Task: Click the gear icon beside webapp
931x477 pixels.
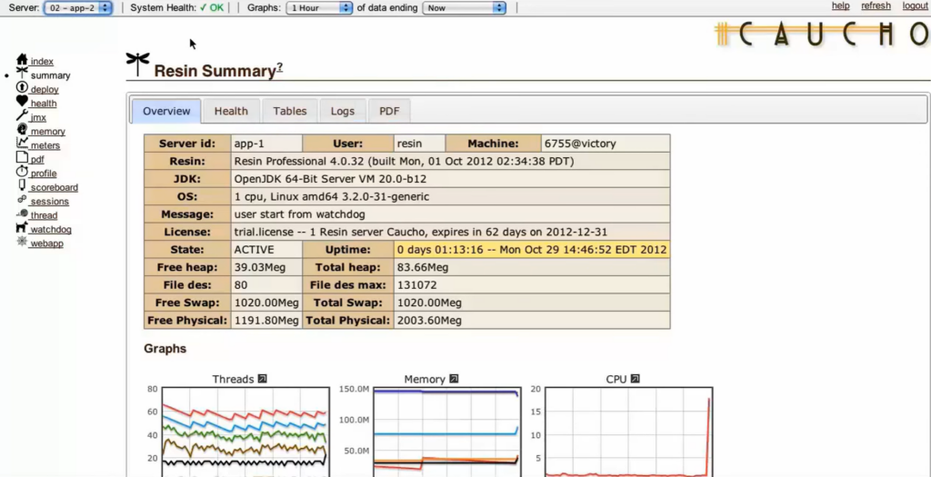Action: [x=22, y=242]
